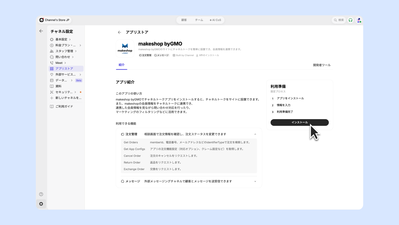Click the 外部サービス plug icon
Screen dimensions: 399x225
pyautogui.click(x=52, y=74)
